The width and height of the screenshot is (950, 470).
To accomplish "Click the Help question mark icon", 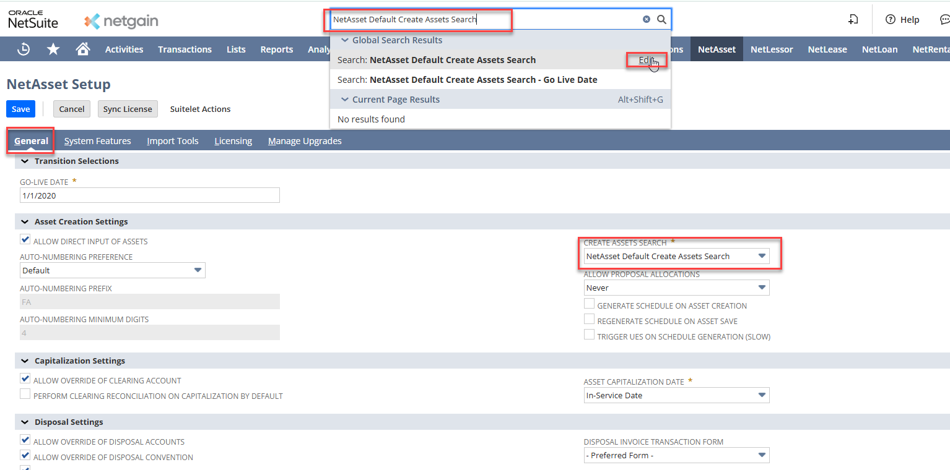I will (x=891, y=20).
